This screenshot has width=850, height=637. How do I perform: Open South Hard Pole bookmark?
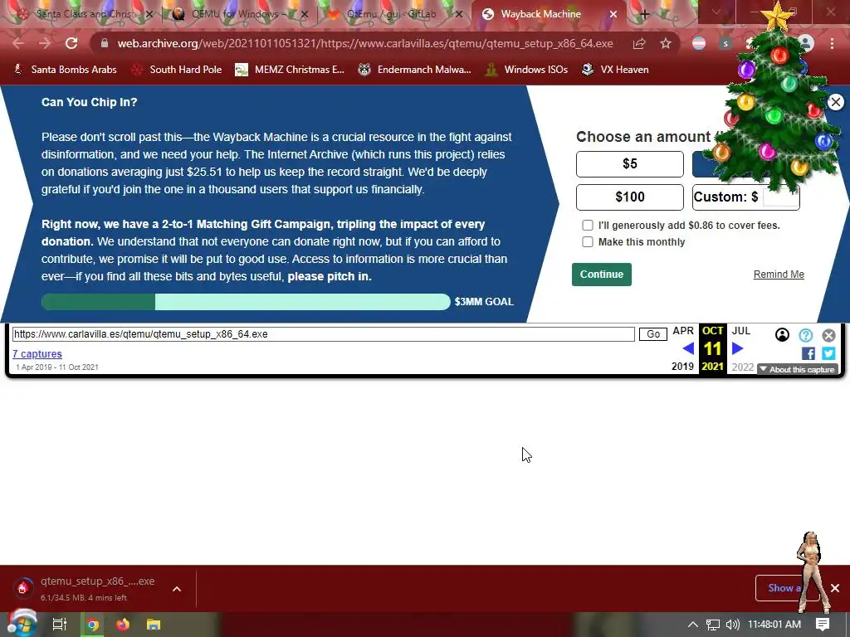[x=177, y=70]
